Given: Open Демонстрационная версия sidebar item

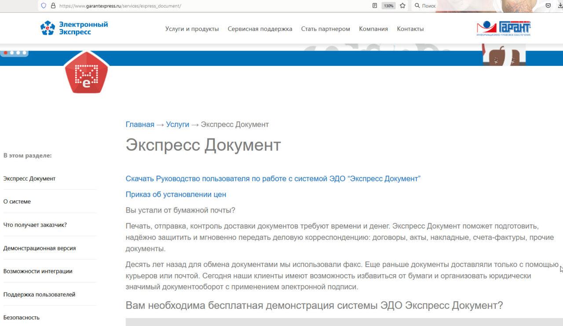Looking at the screenshot, I should pyautogui.click(x=40, y=248).
